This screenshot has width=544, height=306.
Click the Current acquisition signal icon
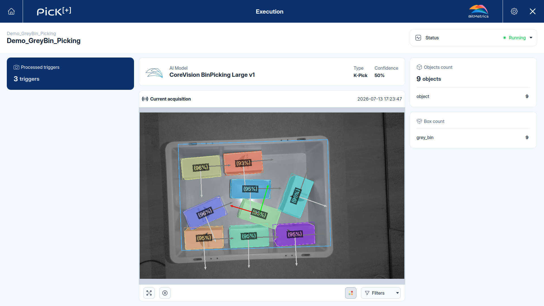[145, 99]
